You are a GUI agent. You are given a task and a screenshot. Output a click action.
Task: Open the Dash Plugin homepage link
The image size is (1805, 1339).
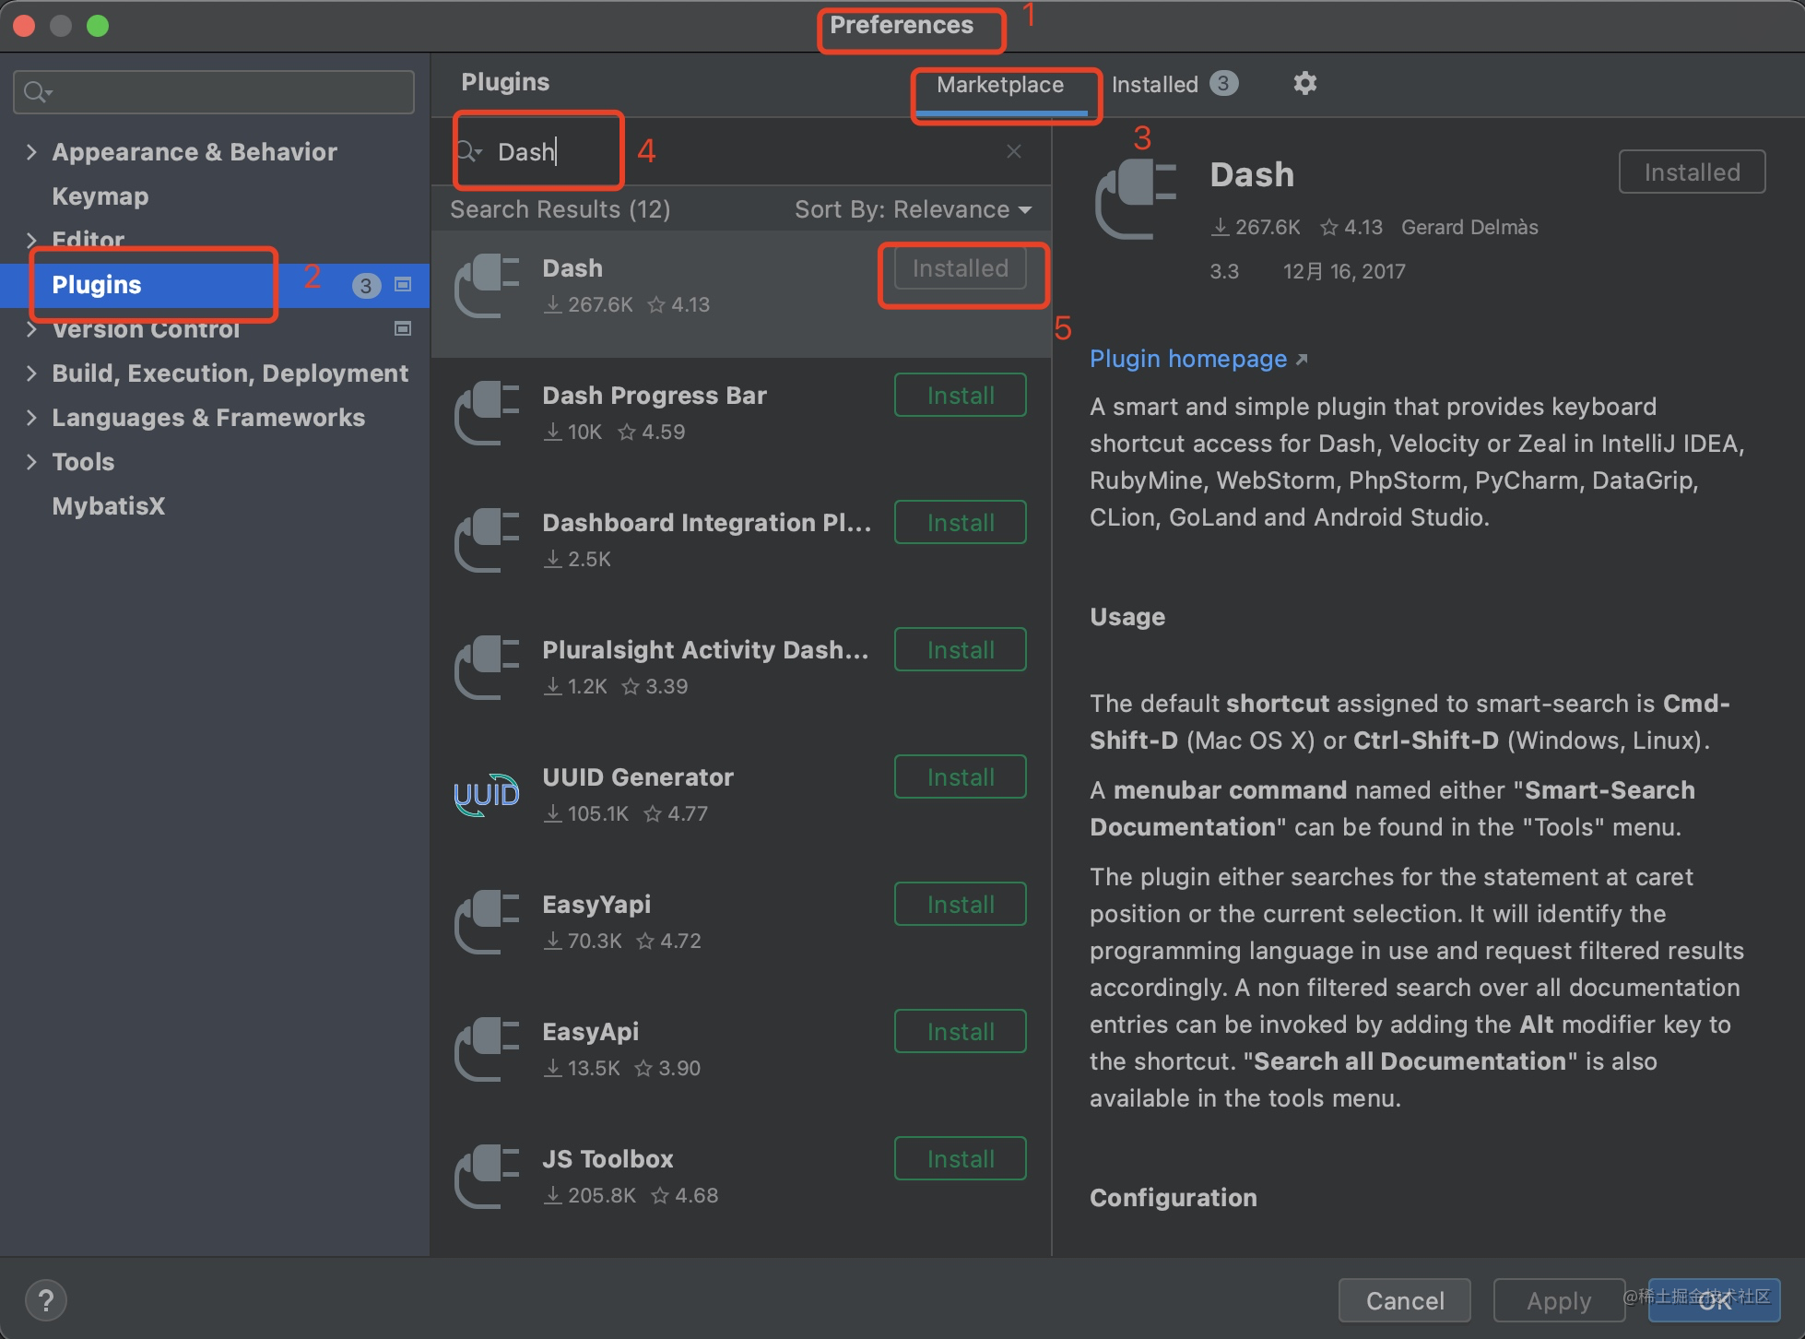tap(1187, 359)
